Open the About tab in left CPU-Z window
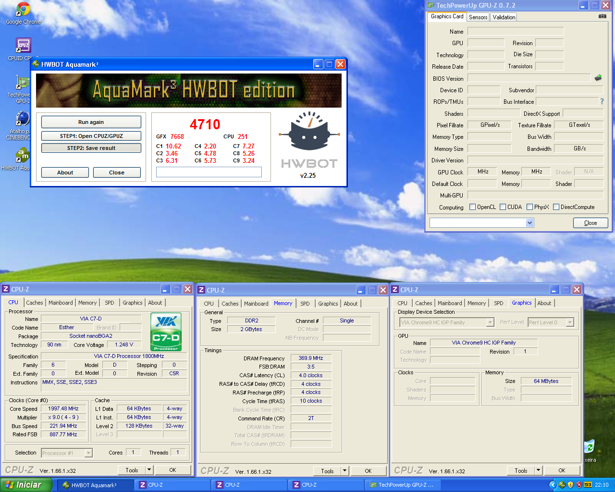The width and height of the screenshot is (615, 492). pos(155,303)
